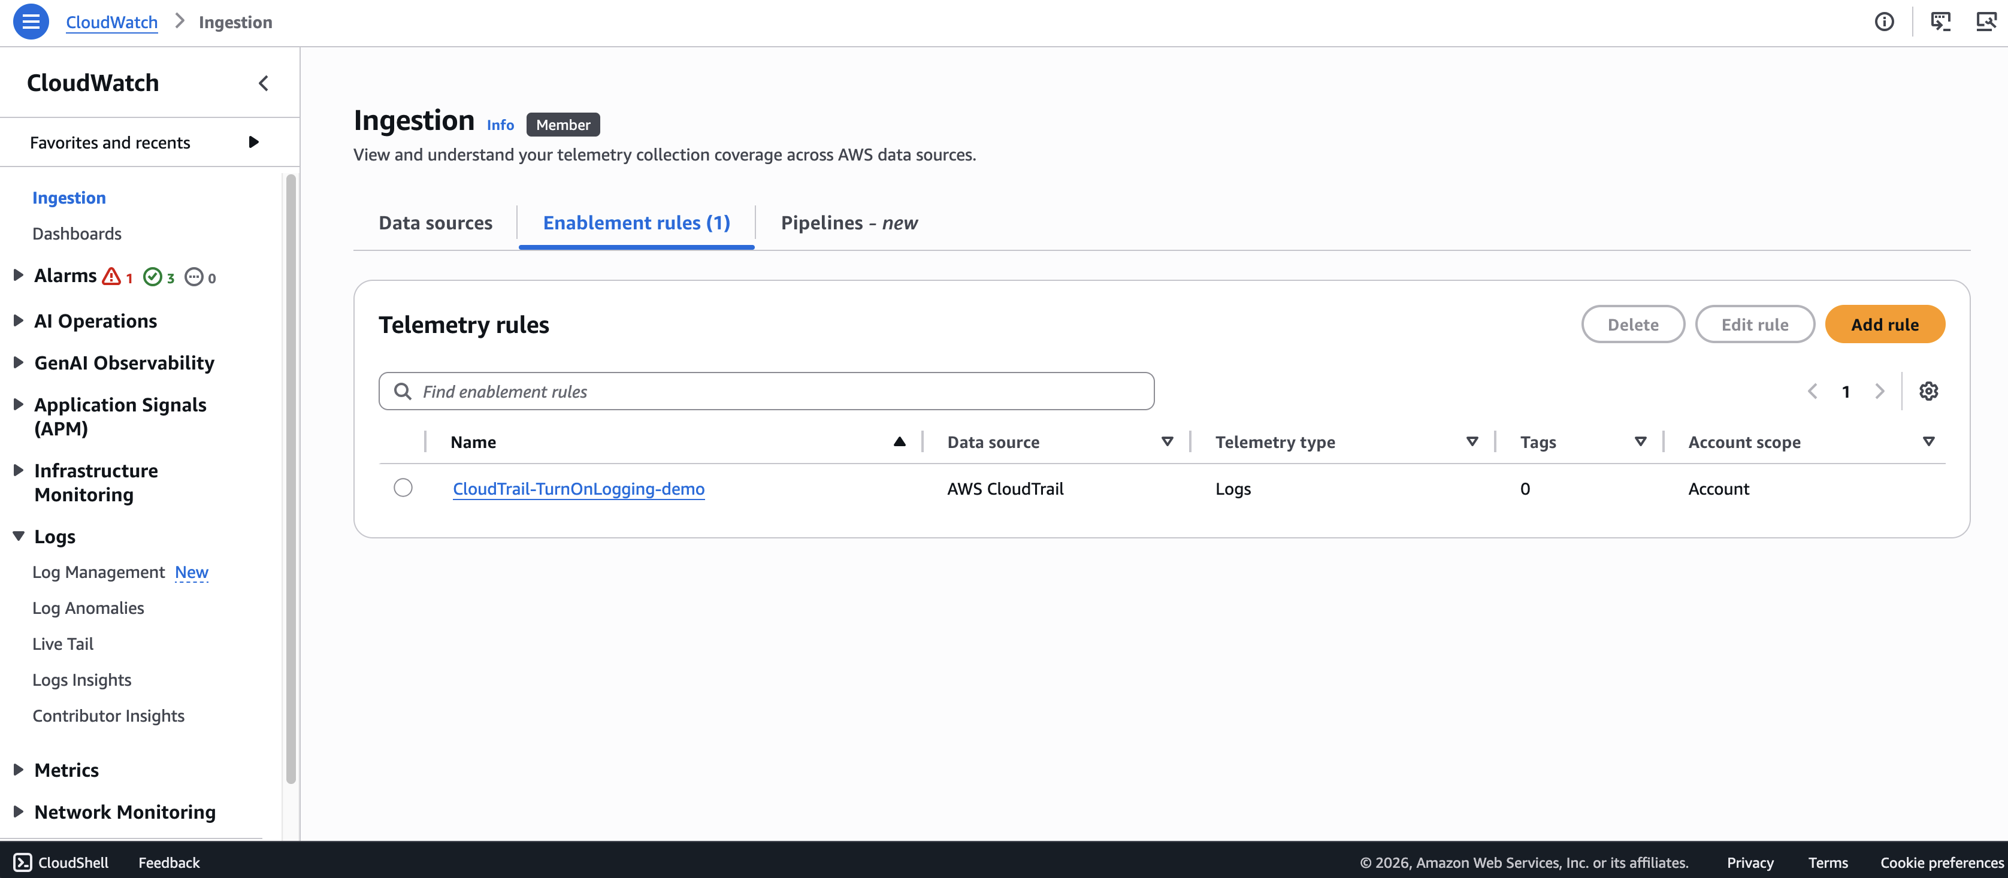Open table preferences gear icon
This screenshot has height=878, width=2008.
pyautogui.click(x=1928, y=391)
